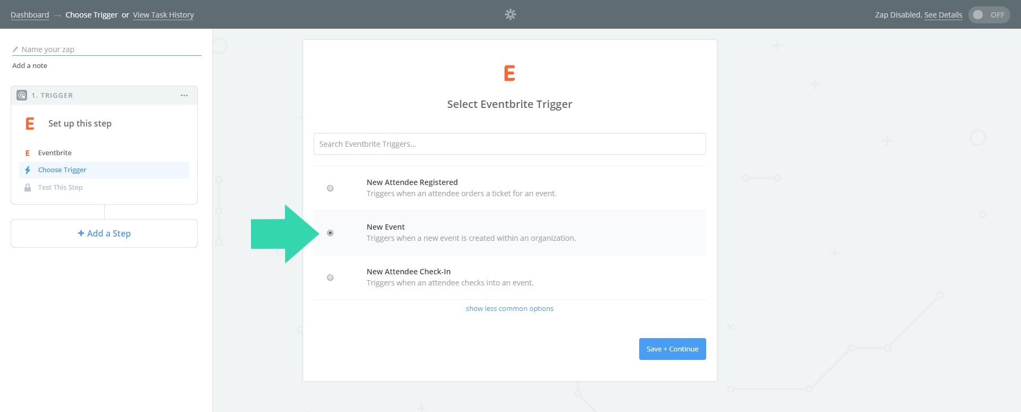Expand the Set up this step header
This screenshot has height=412, width=1021.
(x=80, y=123)
